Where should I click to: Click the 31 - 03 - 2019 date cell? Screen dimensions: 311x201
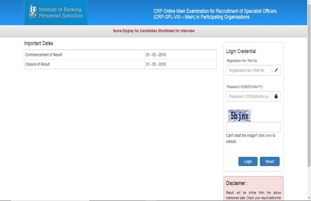(156, 64)
